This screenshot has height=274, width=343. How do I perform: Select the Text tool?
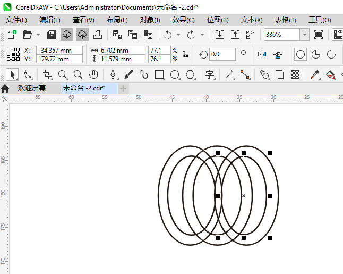[x=210, y=74]
